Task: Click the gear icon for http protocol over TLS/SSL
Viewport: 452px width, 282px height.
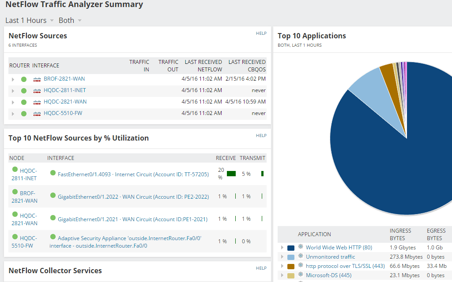Action: click(301, 266)
